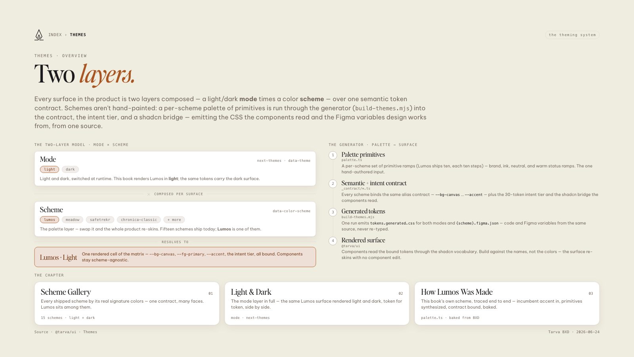Click 'mode · next-themes' card footer text
This screenshot has height=357, width=634.
pyautogui.click(x=250, y=318)
